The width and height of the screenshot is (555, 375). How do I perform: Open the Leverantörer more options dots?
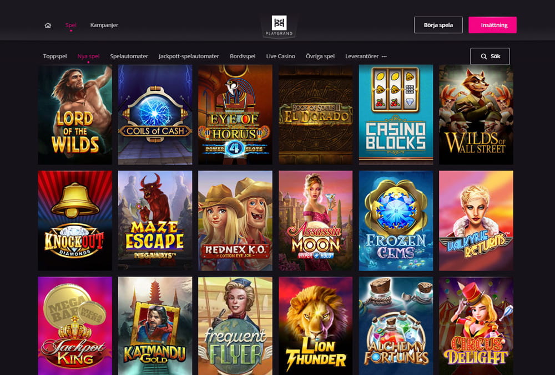pyautogui.click(x=384, y=56)
